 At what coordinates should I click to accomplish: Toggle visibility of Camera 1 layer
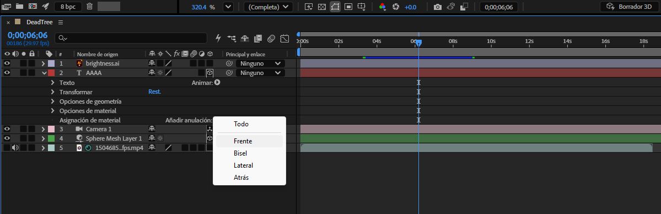(x=7, y=129)
